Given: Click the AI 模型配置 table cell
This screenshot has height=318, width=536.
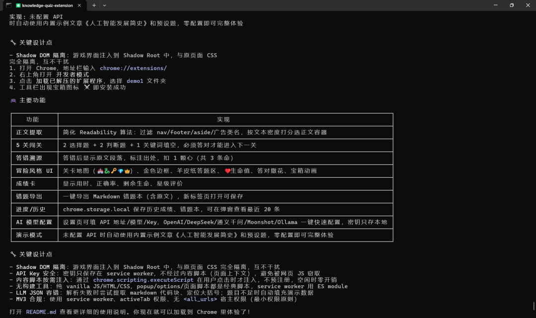Looking at the screenshot, I should pos(35,222).
